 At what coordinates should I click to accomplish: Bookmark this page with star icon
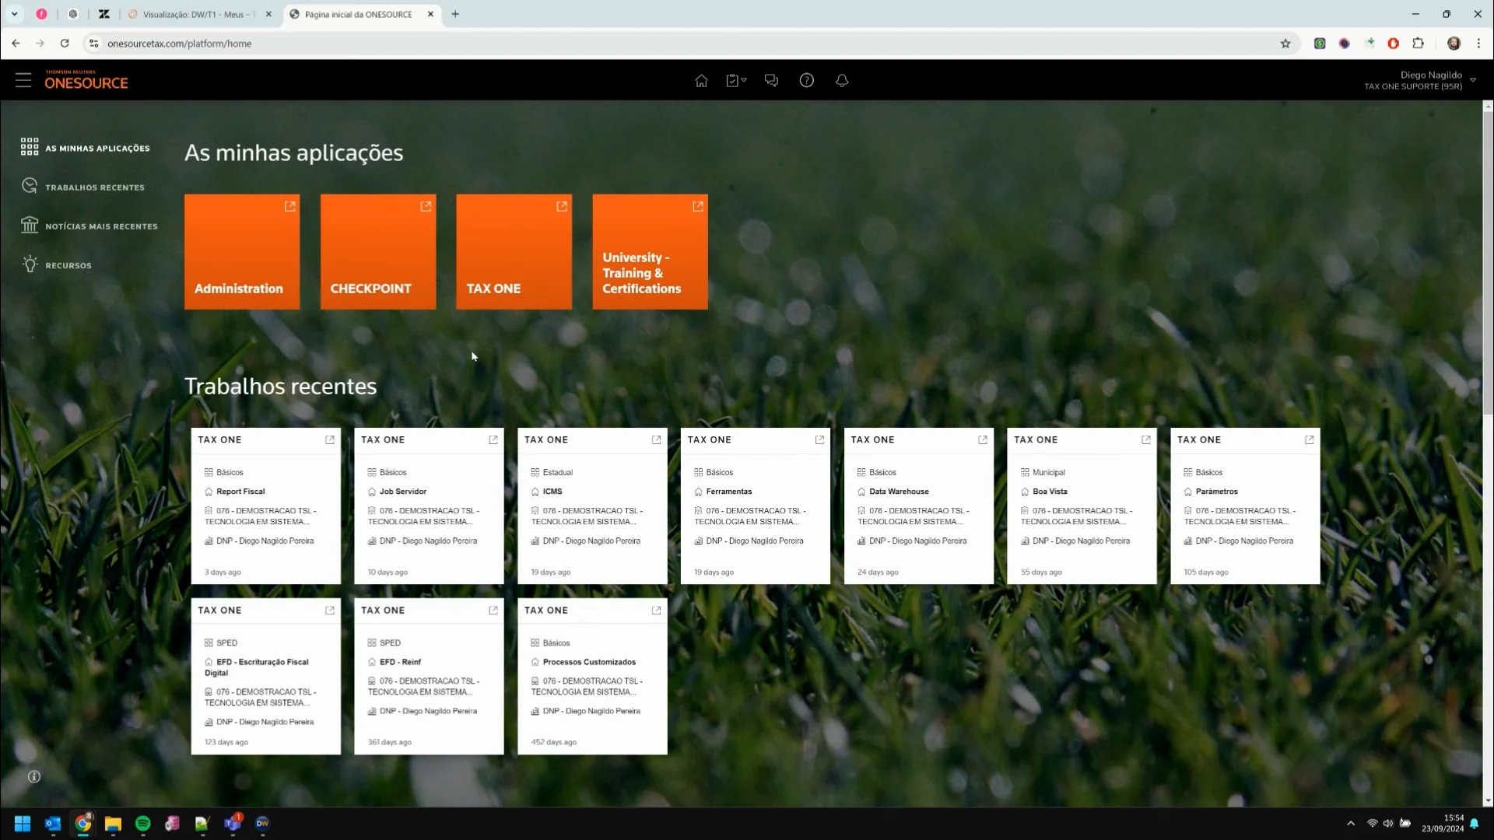(1285, 44)
